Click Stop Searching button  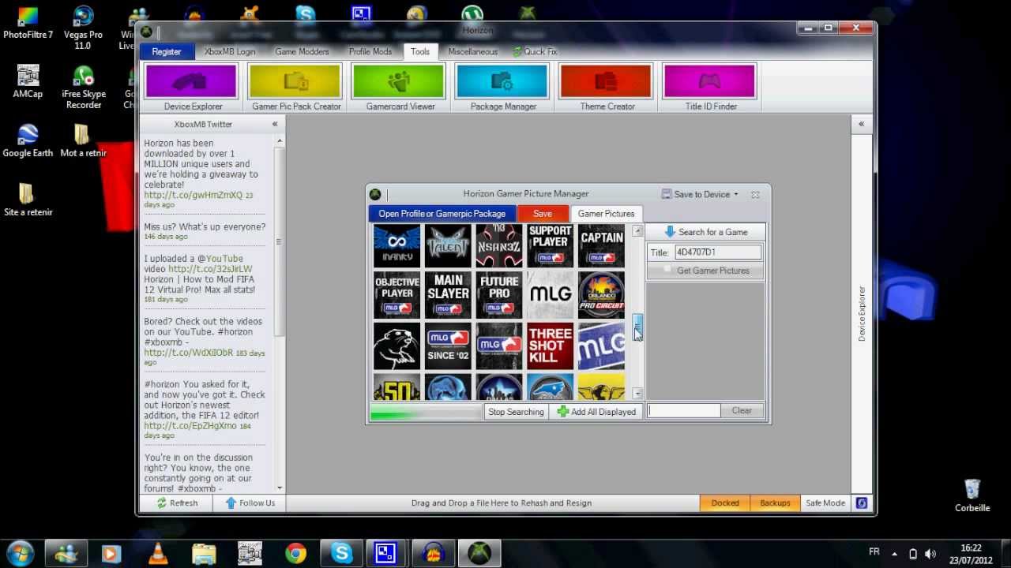coord(516,412)
